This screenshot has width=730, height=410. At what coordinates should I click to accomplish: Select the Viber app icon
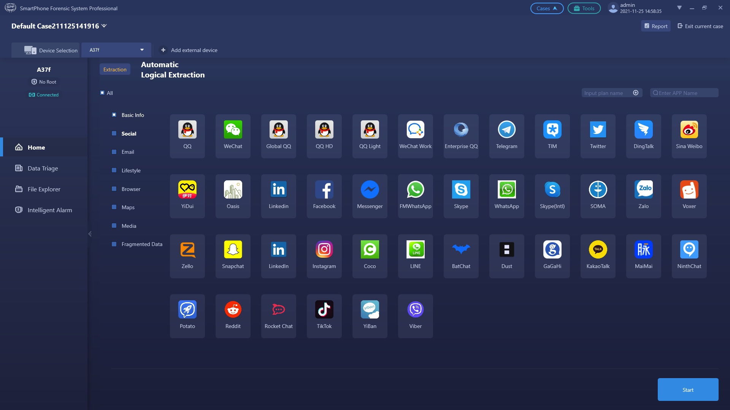tap(415, 310)
